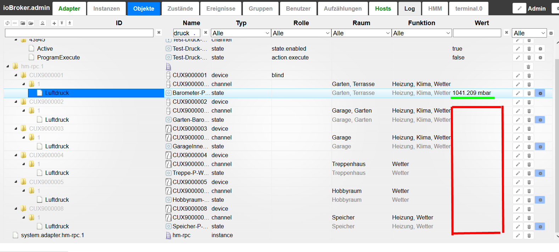Edit the Barometer-P Luftdruck state with pencil icon
559x252 pixels.
(518, 93)
